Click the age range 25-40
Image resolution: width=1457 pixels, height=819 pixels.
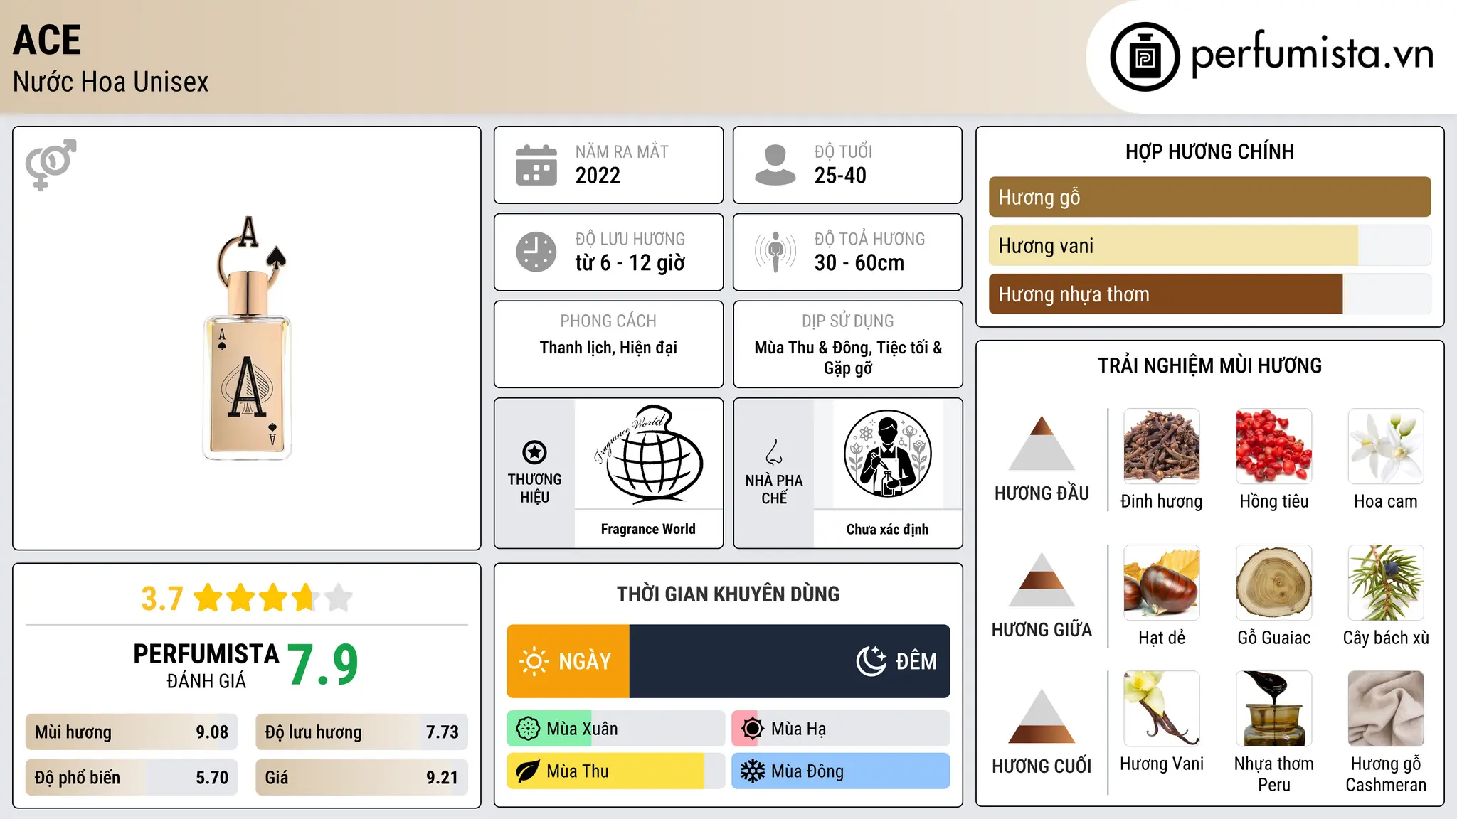click(x=840, y=176)
